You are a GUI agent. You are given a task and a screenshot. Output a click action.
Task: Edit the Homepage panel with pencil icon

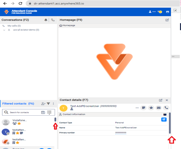167,20
